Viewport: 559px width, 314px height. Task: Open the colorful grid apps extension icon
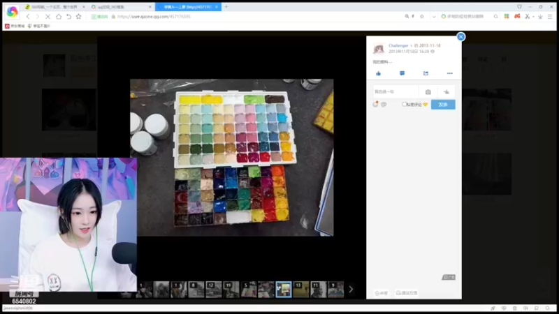click(x=506, y=16)
